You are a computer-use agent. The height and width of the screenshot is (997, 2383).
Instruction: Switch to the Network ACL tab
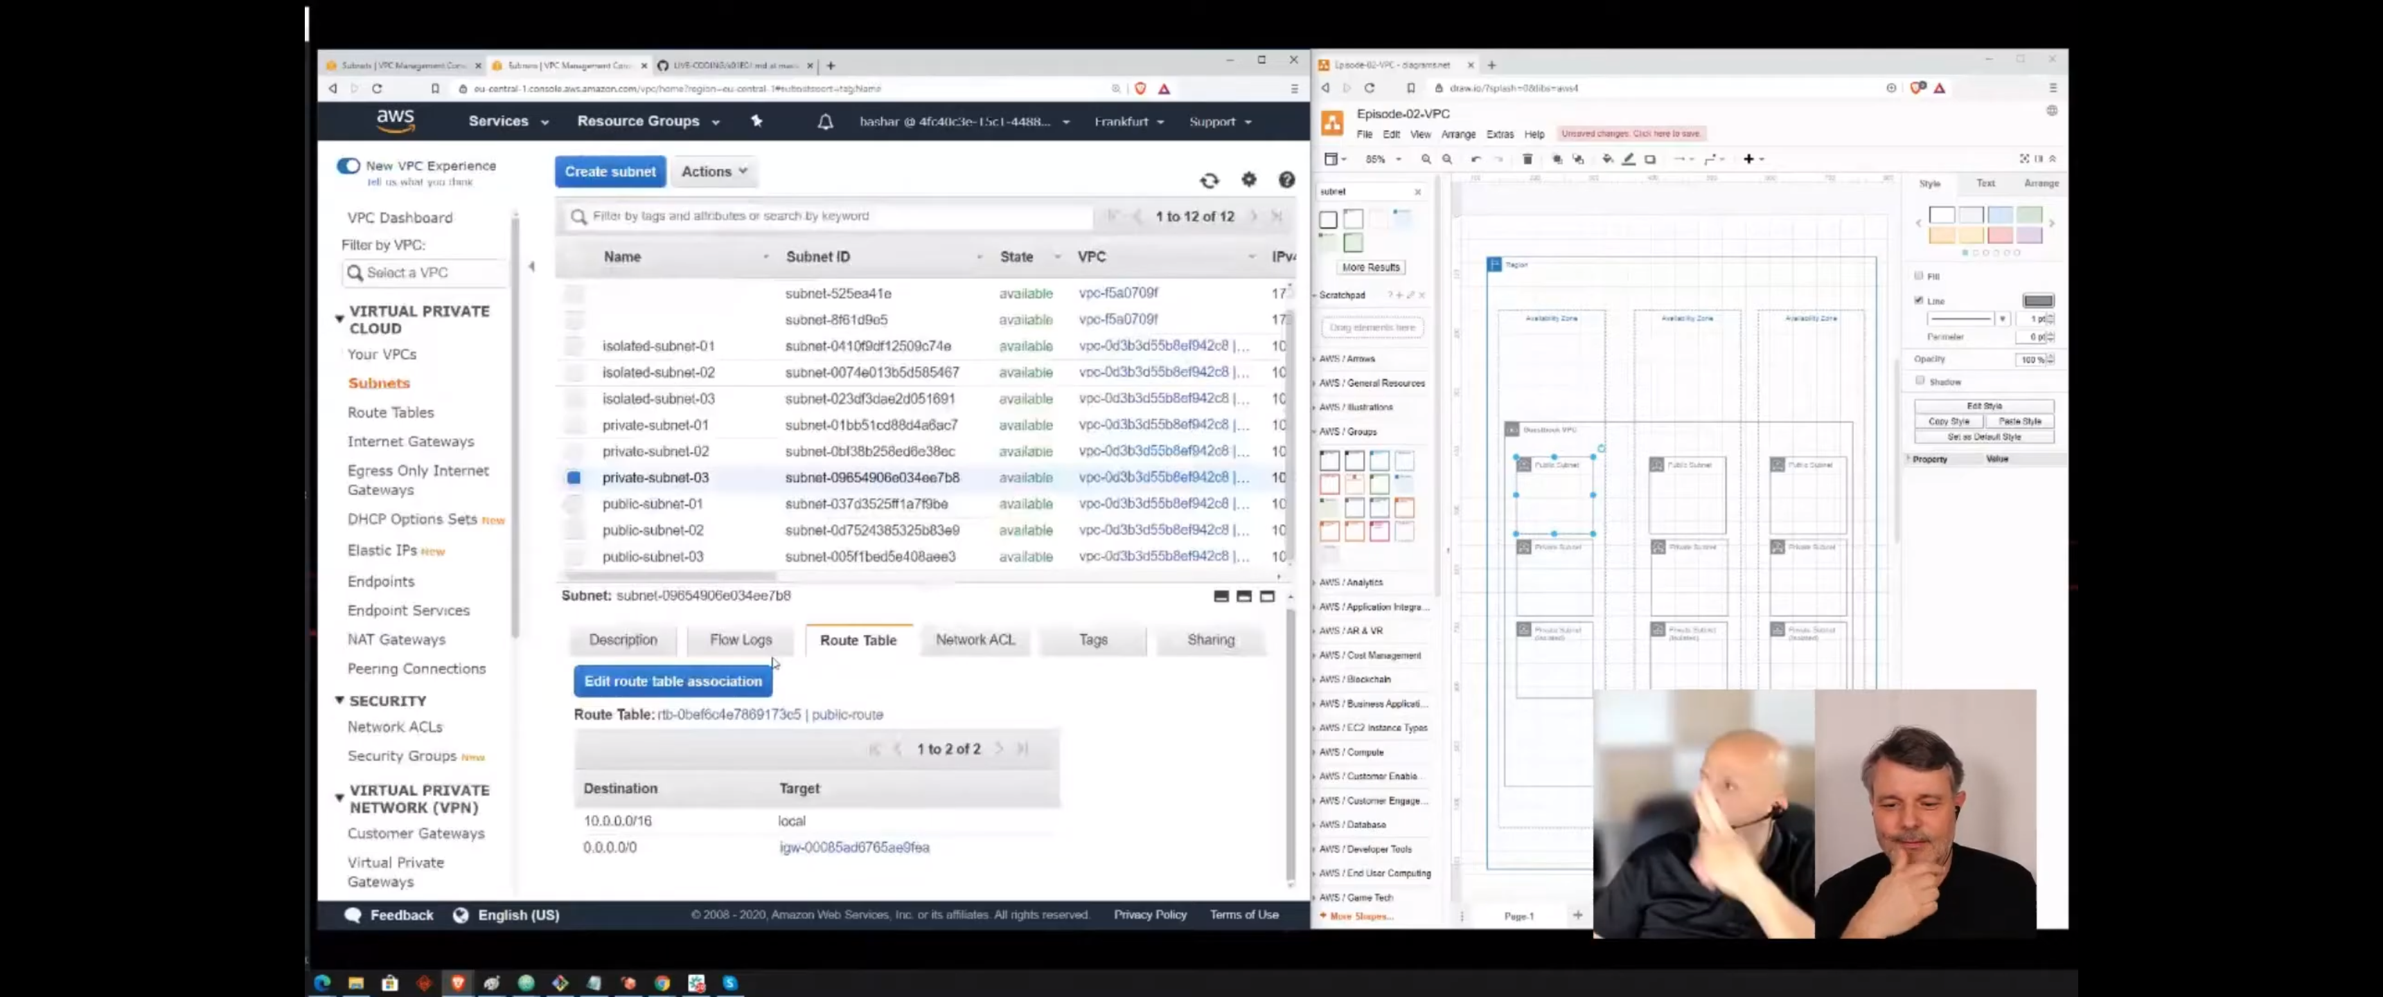[x=975, y=639]
